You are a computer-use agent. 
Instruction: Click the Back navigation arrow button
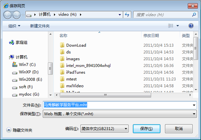point(7,15)
